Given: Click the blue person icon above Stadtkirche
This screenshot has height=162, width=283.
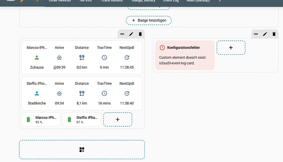Looking at the screenshot, I should 37,93.
